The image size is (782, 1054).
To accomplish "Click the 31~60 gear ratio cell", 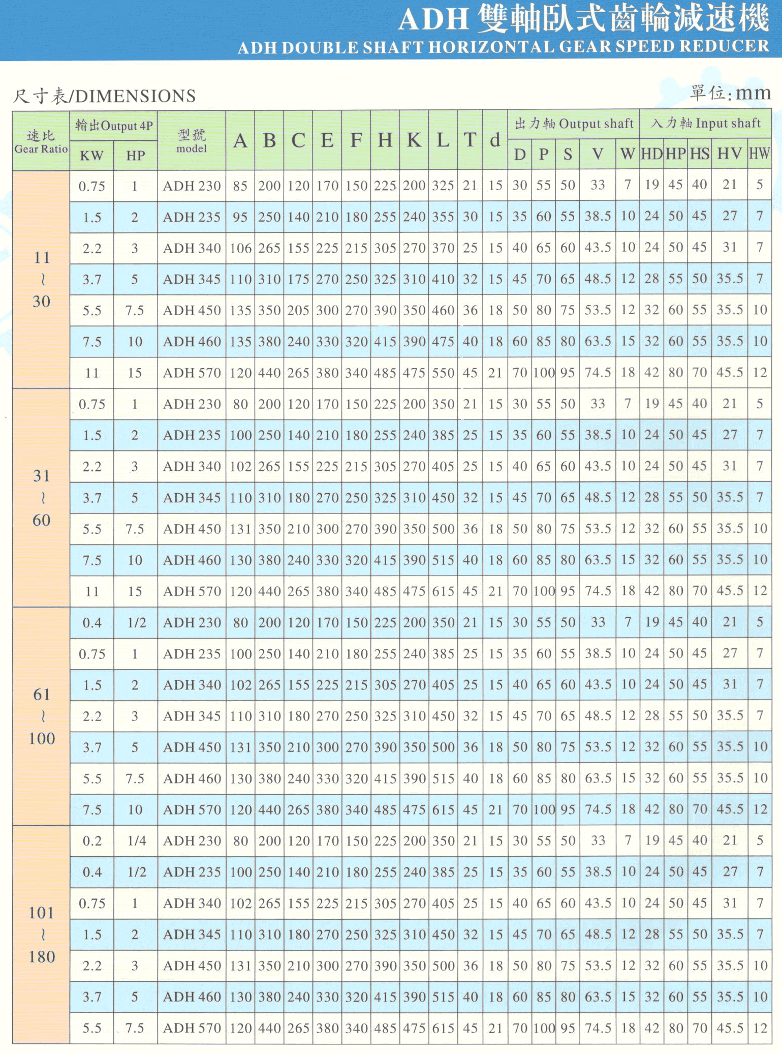I will [41, 498].
